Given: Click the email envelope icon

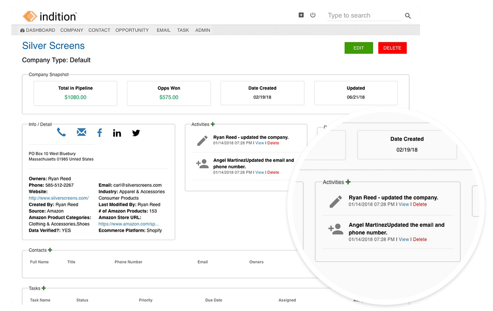Looking at the screenshot, I should (81, 132).
